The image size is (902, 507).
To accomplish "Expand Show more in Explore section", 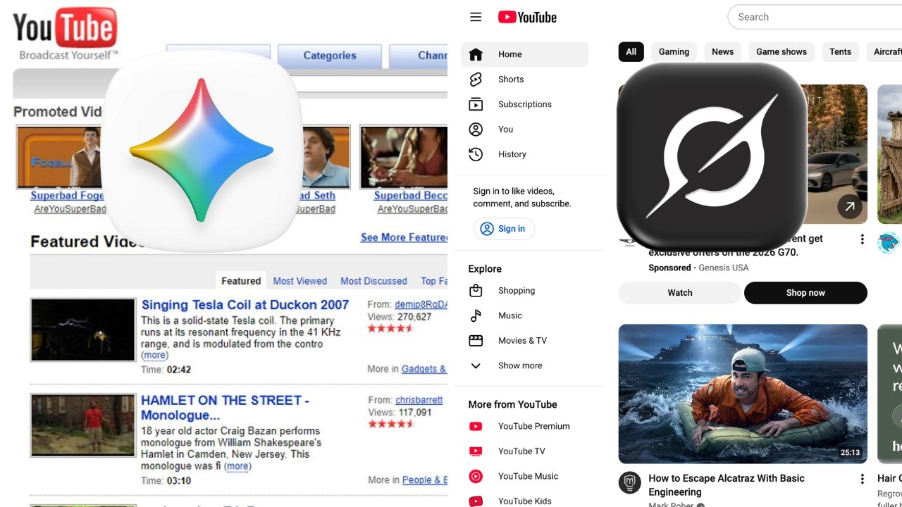I will click(x=519, y=365).
